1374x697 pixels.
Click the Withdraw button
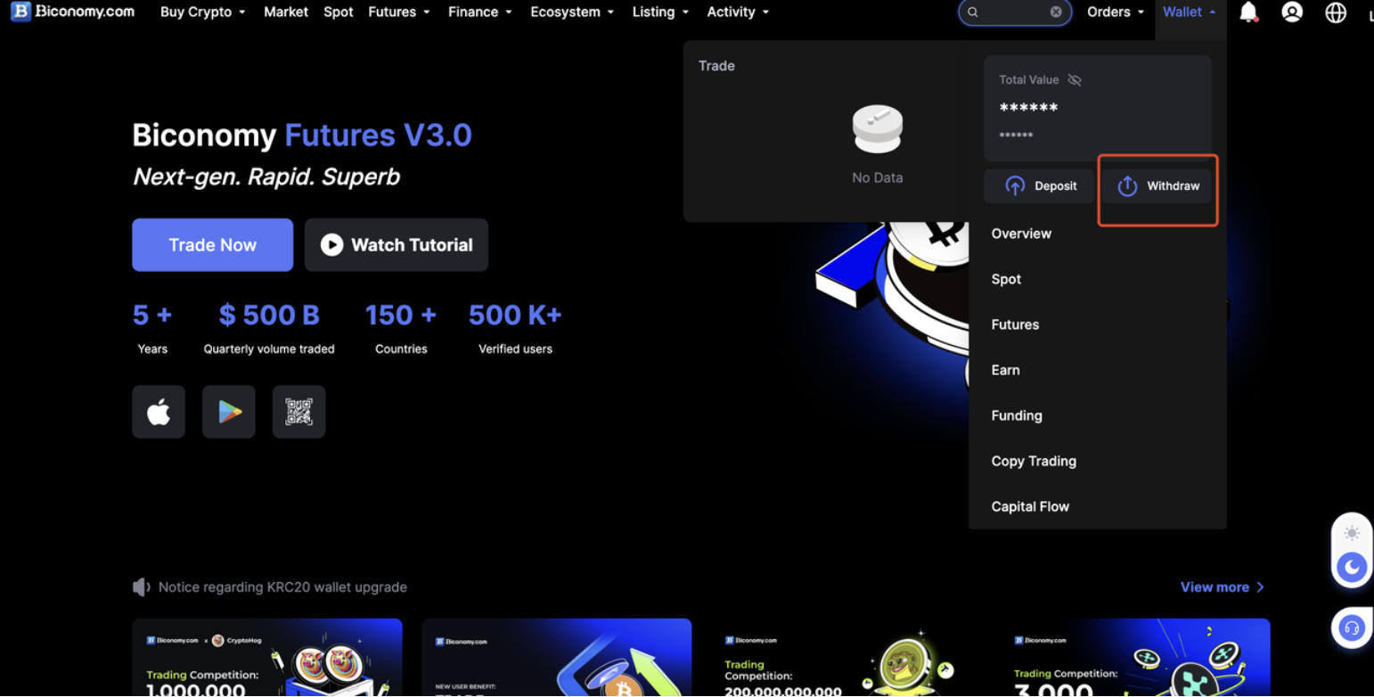(x=1157, y=186)
